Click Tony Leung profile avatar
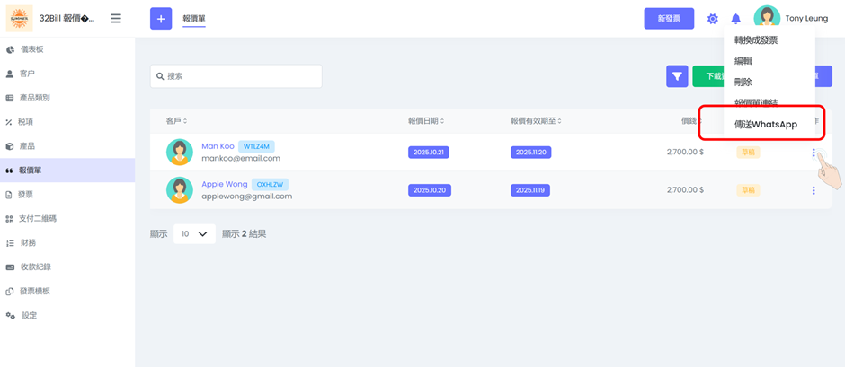 click(x=767, y=18)
